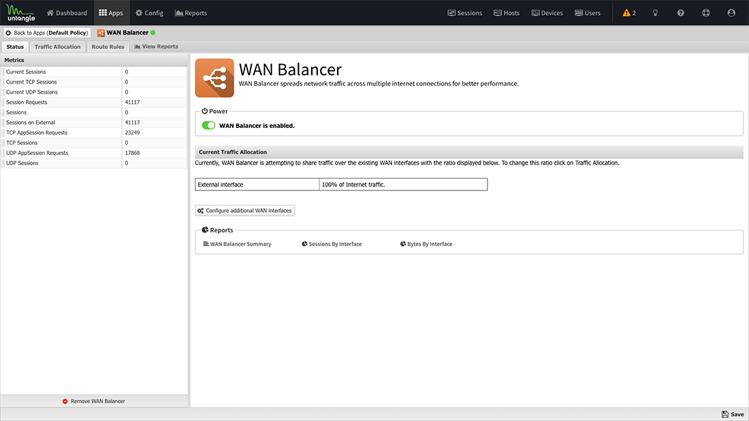Select the Sessions on External metric
This screenshot has height=421, width=749.
click(x=94, y=122)
